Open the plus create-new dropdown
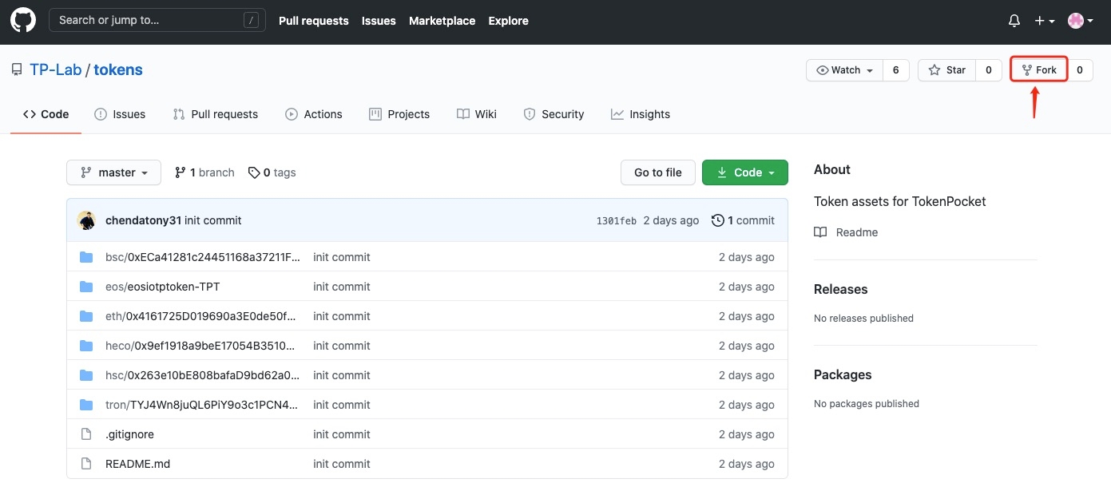This screenshot has height=483, width=1111. pos(1044,21)
